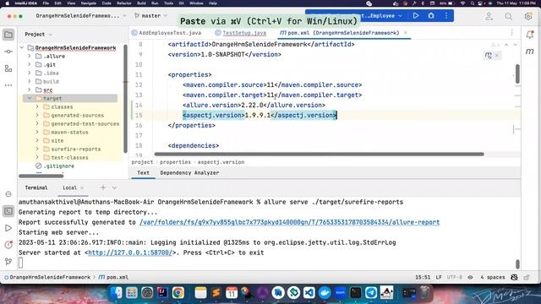
Task: Open IntelliJ IDEA from the Dock
Action: [x=162, y=293]
